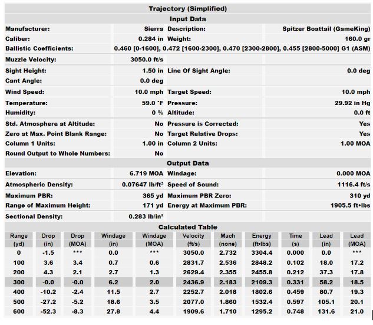Screen dimensions: 373x325
Task: Click windage value '0.000 MOA'
Action: pos(353,173)
